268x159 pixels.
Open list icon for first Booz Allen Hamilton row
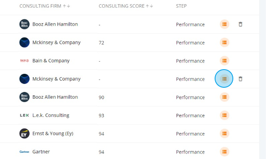pyautogui.click(x=224, y=24)
